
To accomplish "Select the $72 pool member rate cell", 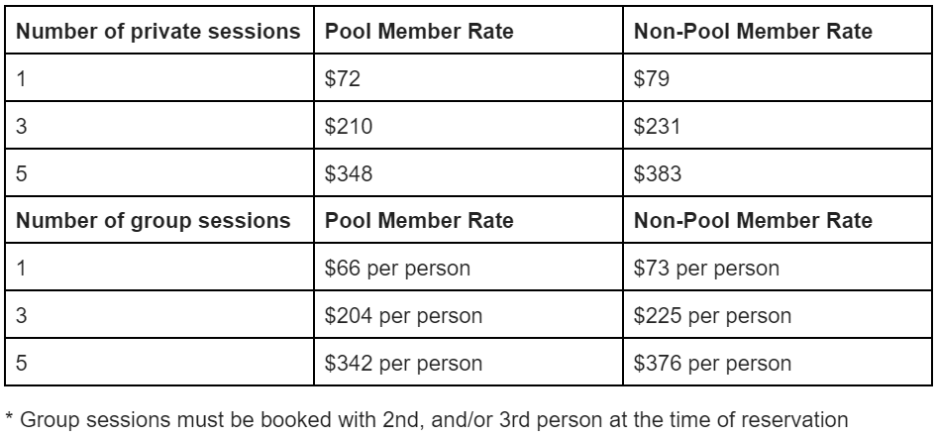I will click(340, 78).
